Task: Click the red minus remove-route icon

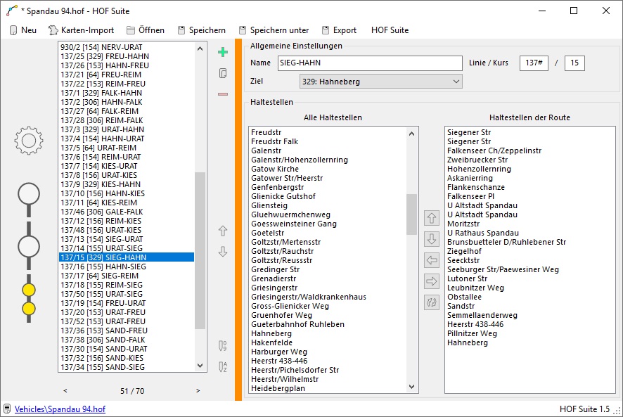Action: click(223, 94)
